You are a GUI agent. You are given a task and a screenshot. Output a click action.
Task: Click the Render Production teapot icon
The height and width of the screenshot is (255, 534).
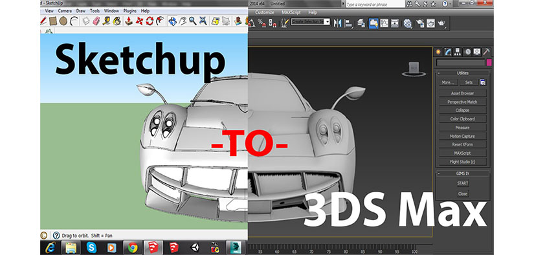click(x=441, y=23)
